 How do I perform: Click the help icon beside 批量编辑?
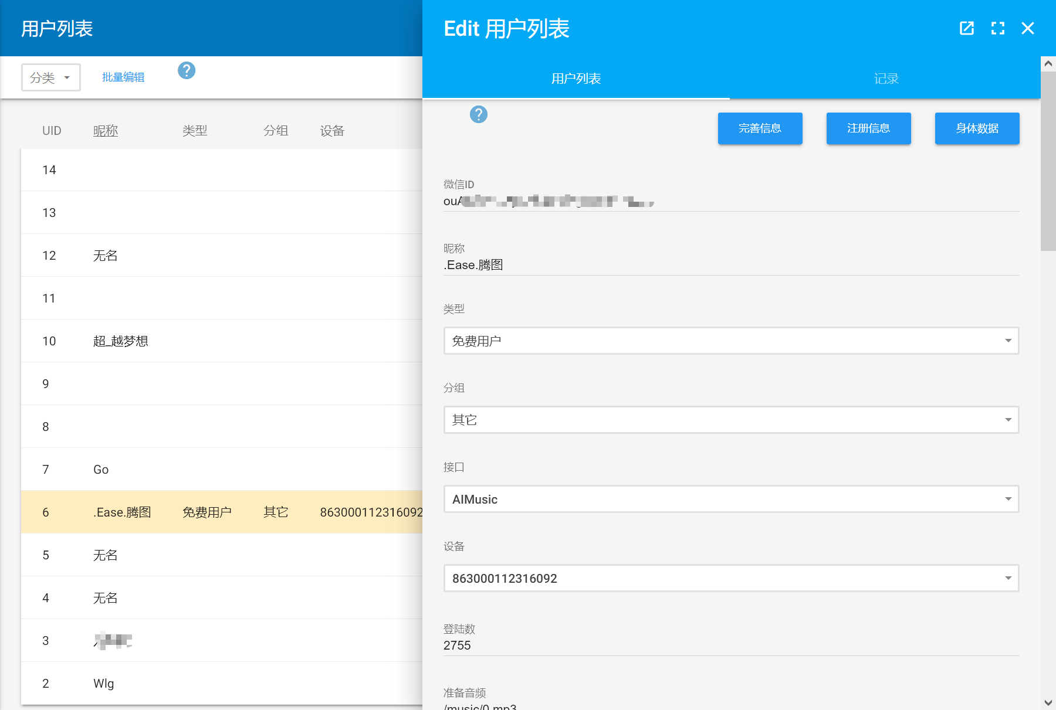[187, 71]
